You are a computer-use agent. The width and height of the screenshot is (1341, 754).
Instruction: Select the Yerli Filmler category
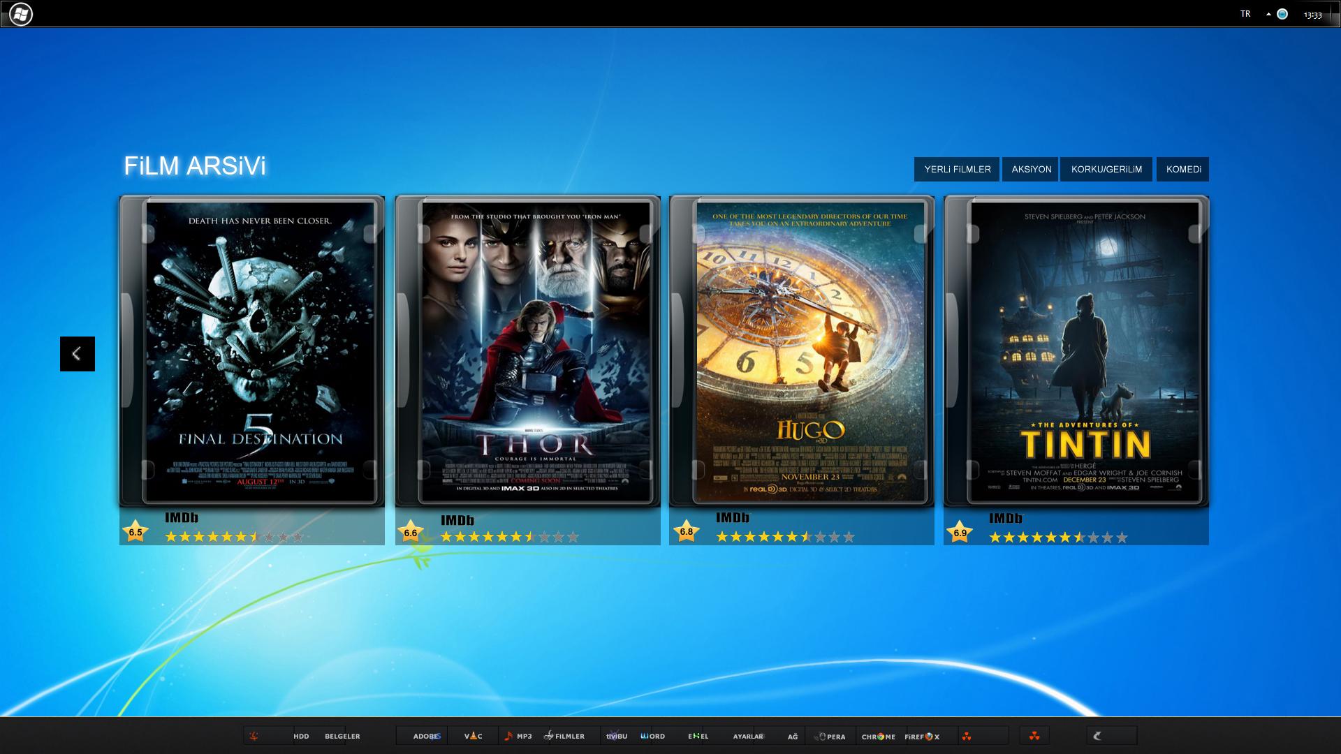pos(957,169)
